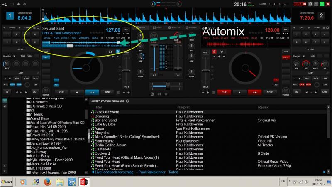
Task: Click mixer bars icon below crossfader
Action: pyautogui.click(x=159, y=94)
